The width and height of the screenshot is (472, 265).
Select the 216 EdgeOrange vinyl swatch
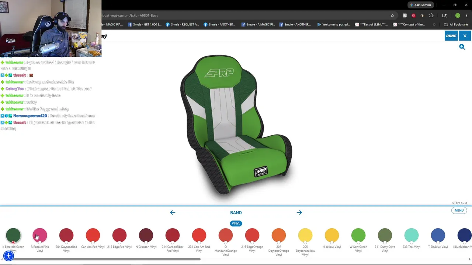(252, 236)
